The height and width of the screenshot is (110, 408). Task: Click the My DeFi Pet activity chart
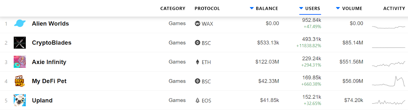pyautogui.click(x=388, y=81)
